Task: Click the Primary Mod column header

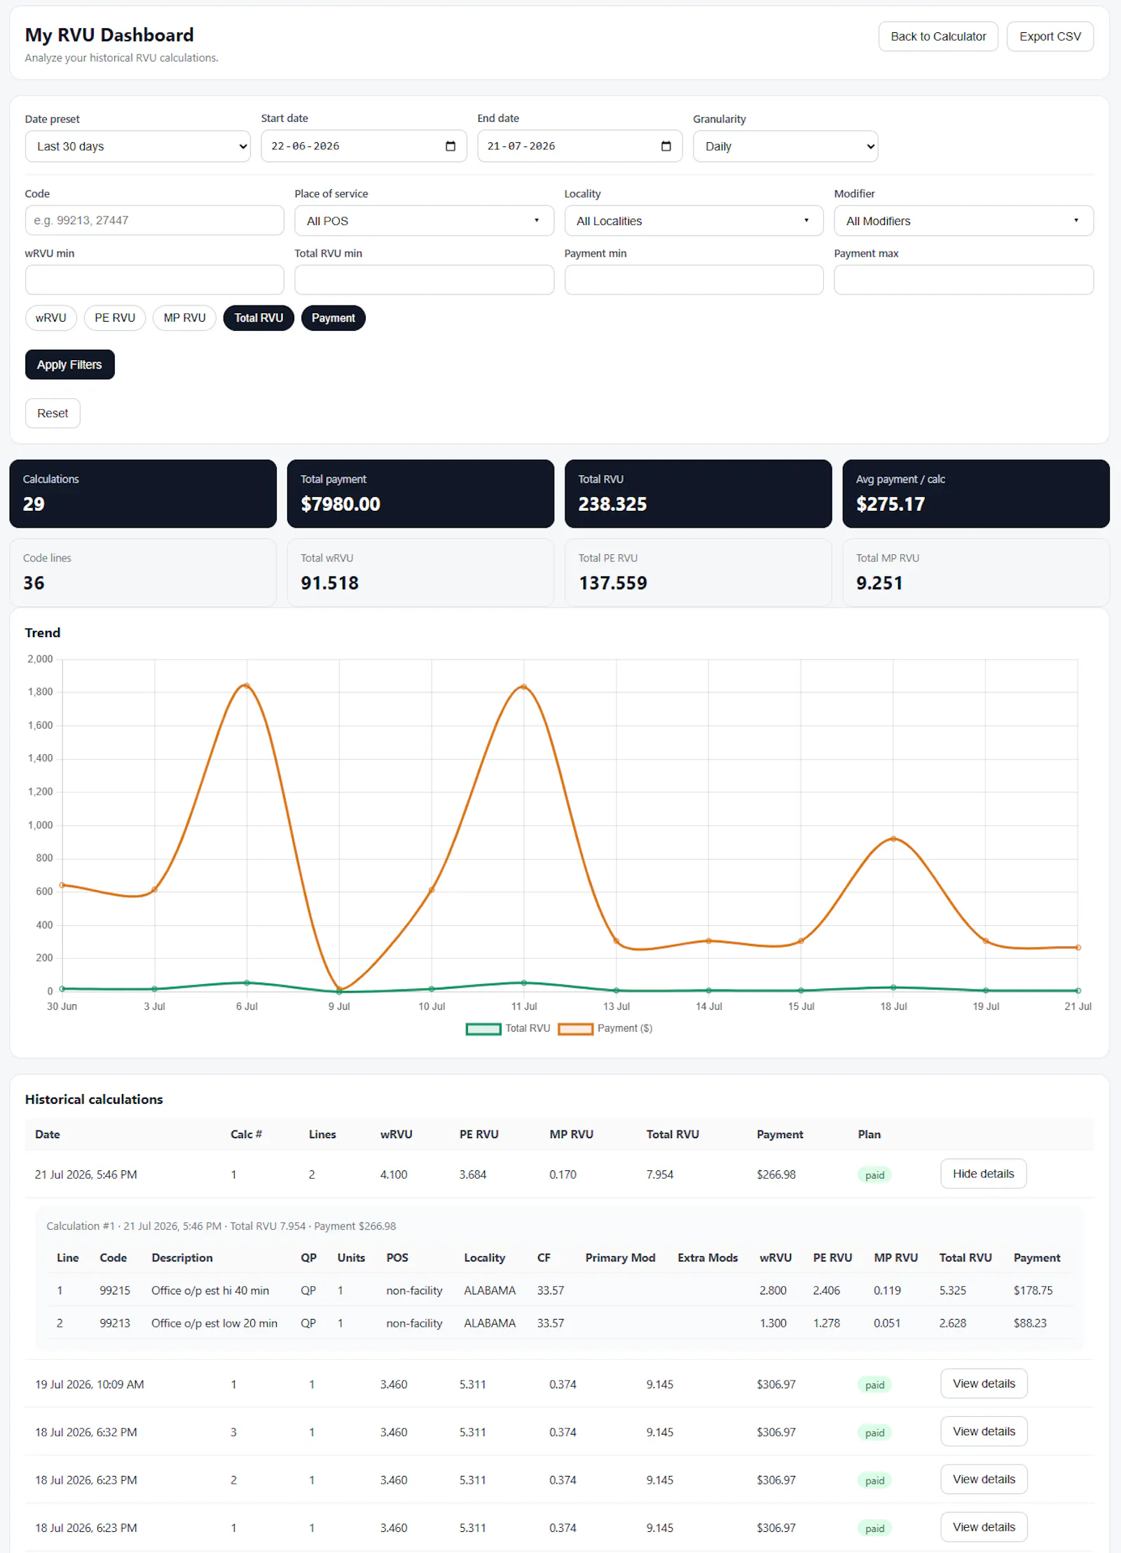Action: [620, 1258]
